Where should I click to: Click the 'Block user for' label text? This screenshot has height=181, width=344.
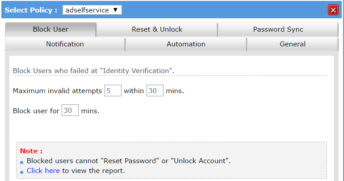tap(36, 111)
